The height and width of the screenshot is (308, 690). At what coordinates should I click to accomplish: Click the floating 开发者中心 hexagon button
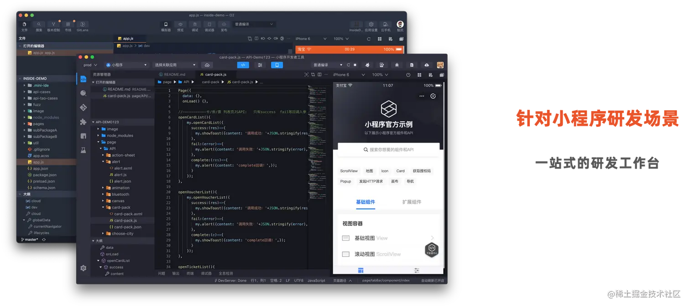[432, 250]
